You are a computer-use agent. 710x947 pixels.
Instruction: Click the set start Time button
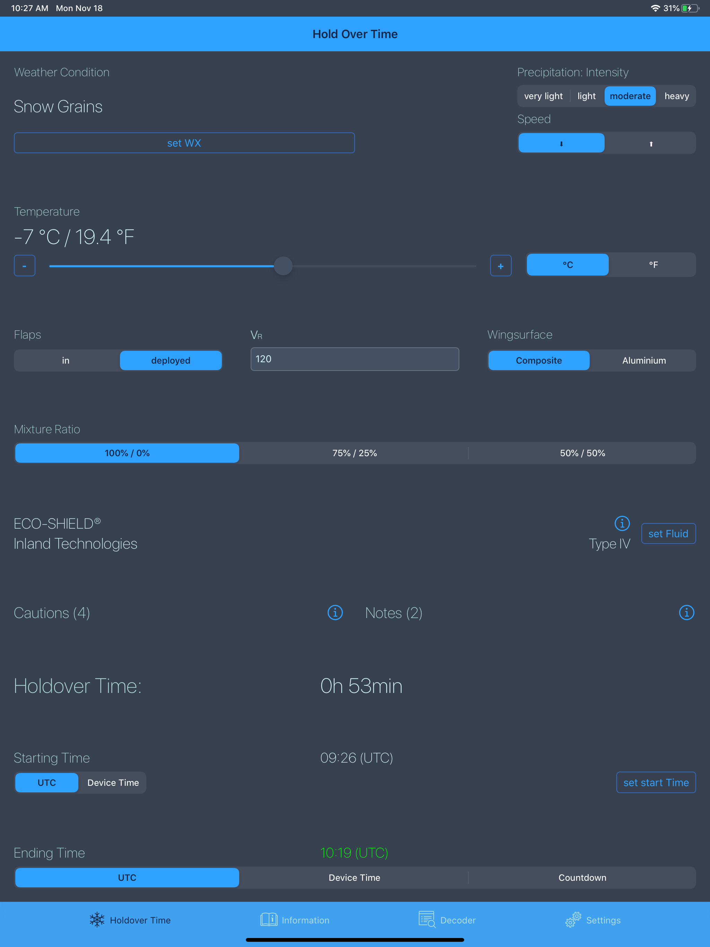[x=656, y=782]
